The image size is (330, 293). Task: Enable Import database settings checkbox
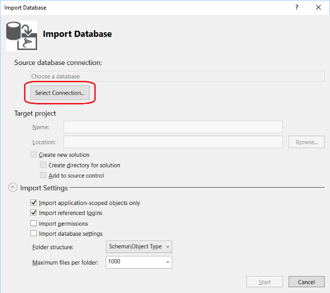coord(34,233)
